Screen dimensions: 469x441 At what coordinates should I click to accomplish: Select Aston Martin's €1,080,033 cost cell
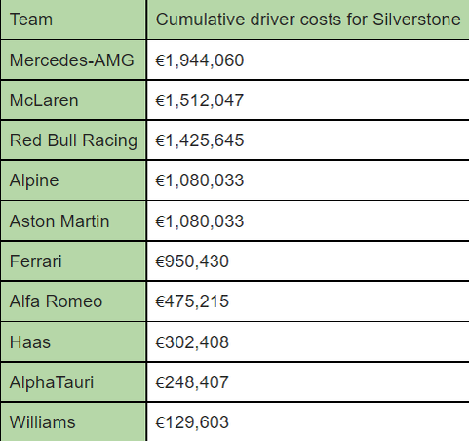pyautogui.click(x=308, y=221)
